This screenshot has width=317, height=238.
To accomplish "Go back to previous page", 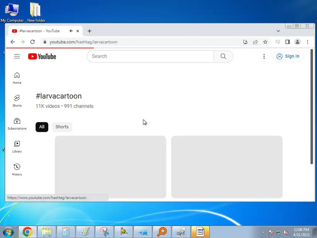I will click(x=13, y=42).
